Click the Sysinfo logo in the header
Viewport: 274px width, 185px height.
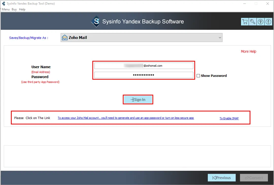(96, 21)
